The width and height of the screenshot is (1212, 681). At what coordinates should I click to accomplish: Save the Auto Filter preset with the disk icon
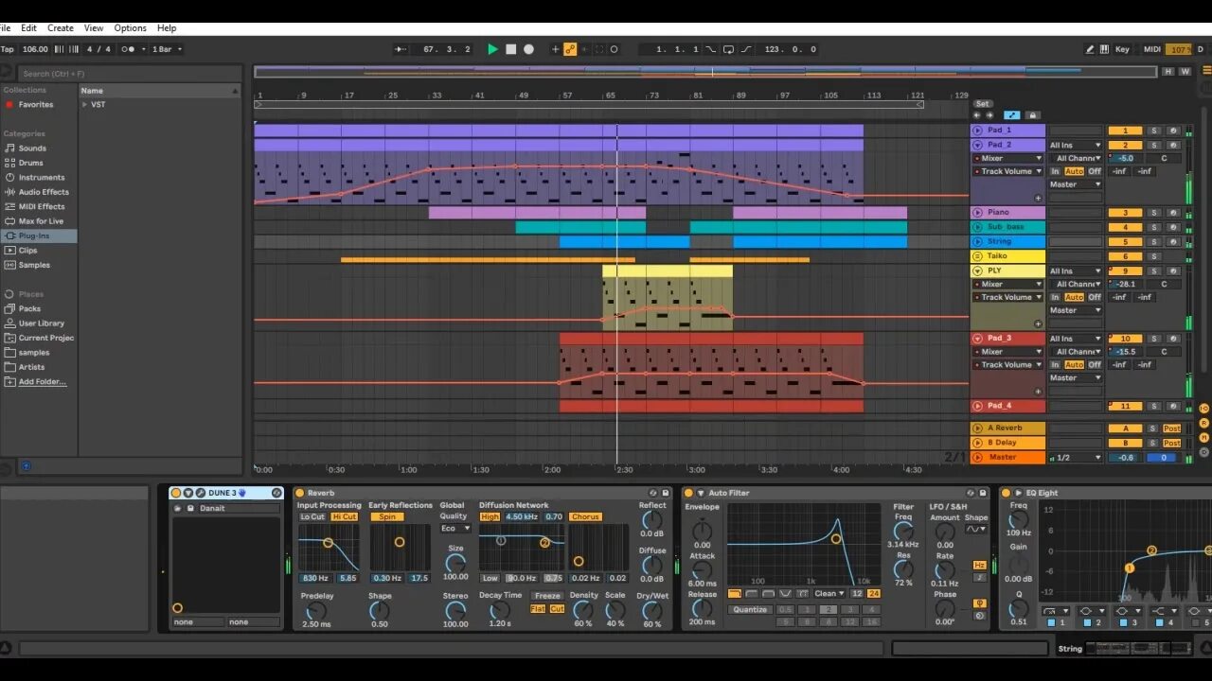point(983,493)
